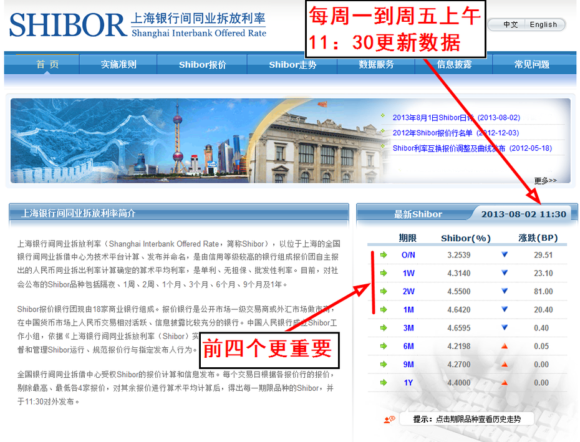Switch language to 中文
The width and height of the screenshot is (580, 442).
coord(510,25)
